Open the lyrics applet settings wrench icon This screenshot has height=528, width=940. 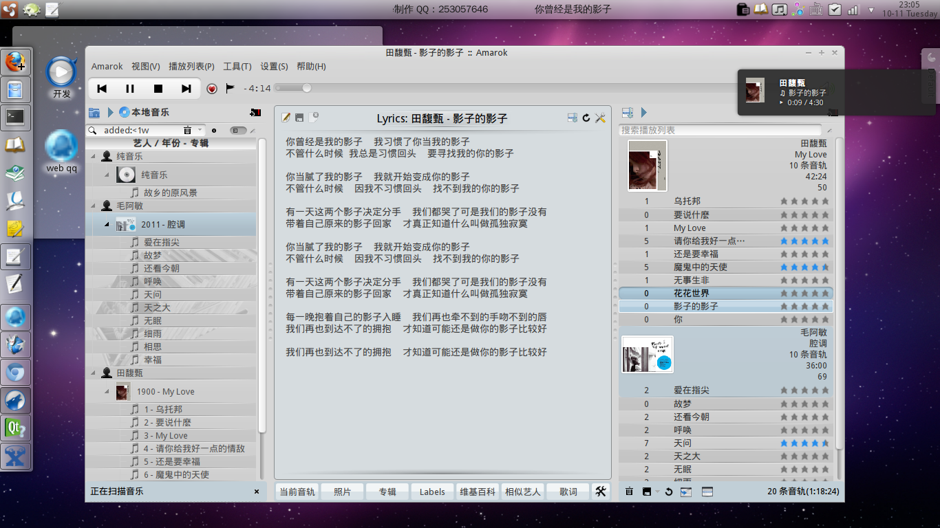click(x=600, y=118)
